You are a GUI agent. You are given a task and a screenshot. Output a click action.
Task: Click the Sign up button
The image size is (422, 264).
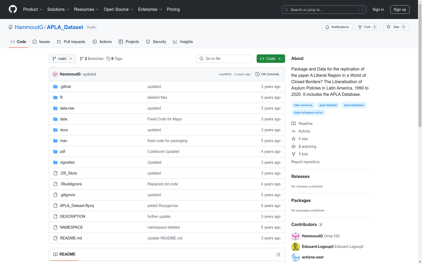[400, 10]
